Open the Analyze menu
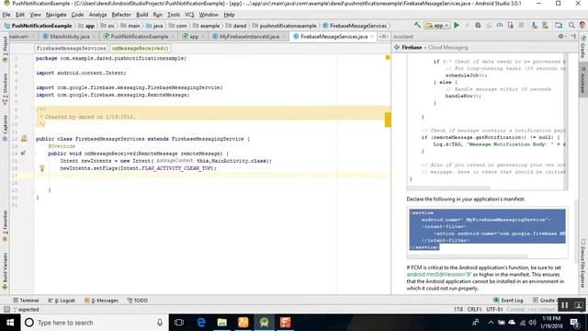The width and height of the screenshot is (588, 331). pos(97,15)
